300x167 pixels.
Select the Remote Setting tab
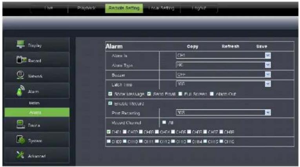124,8
